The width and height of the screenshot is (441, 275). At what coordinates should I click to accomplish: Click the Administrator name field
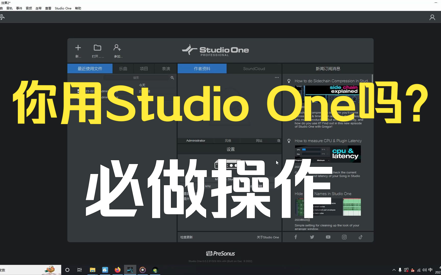tap(195, 141)
